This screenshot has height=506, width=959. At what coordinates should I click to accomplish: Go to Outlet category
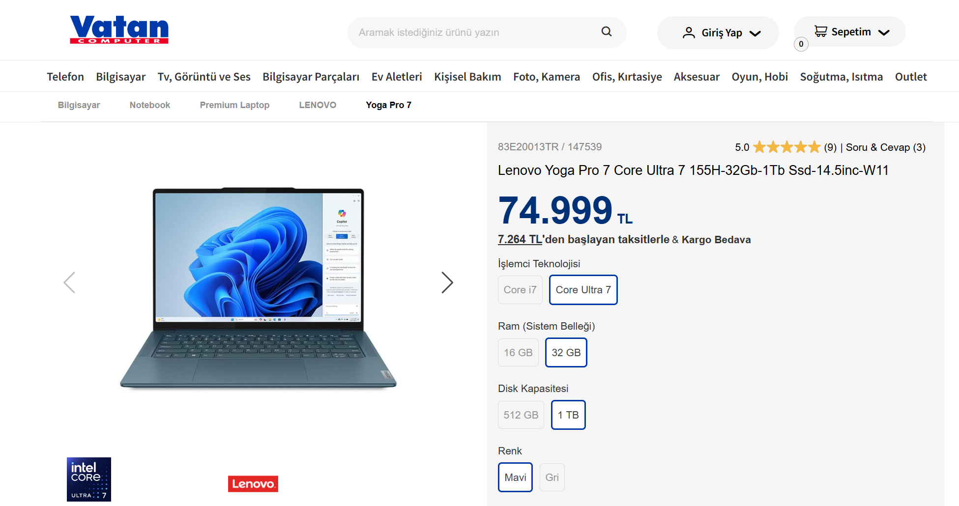pos(911,77)
